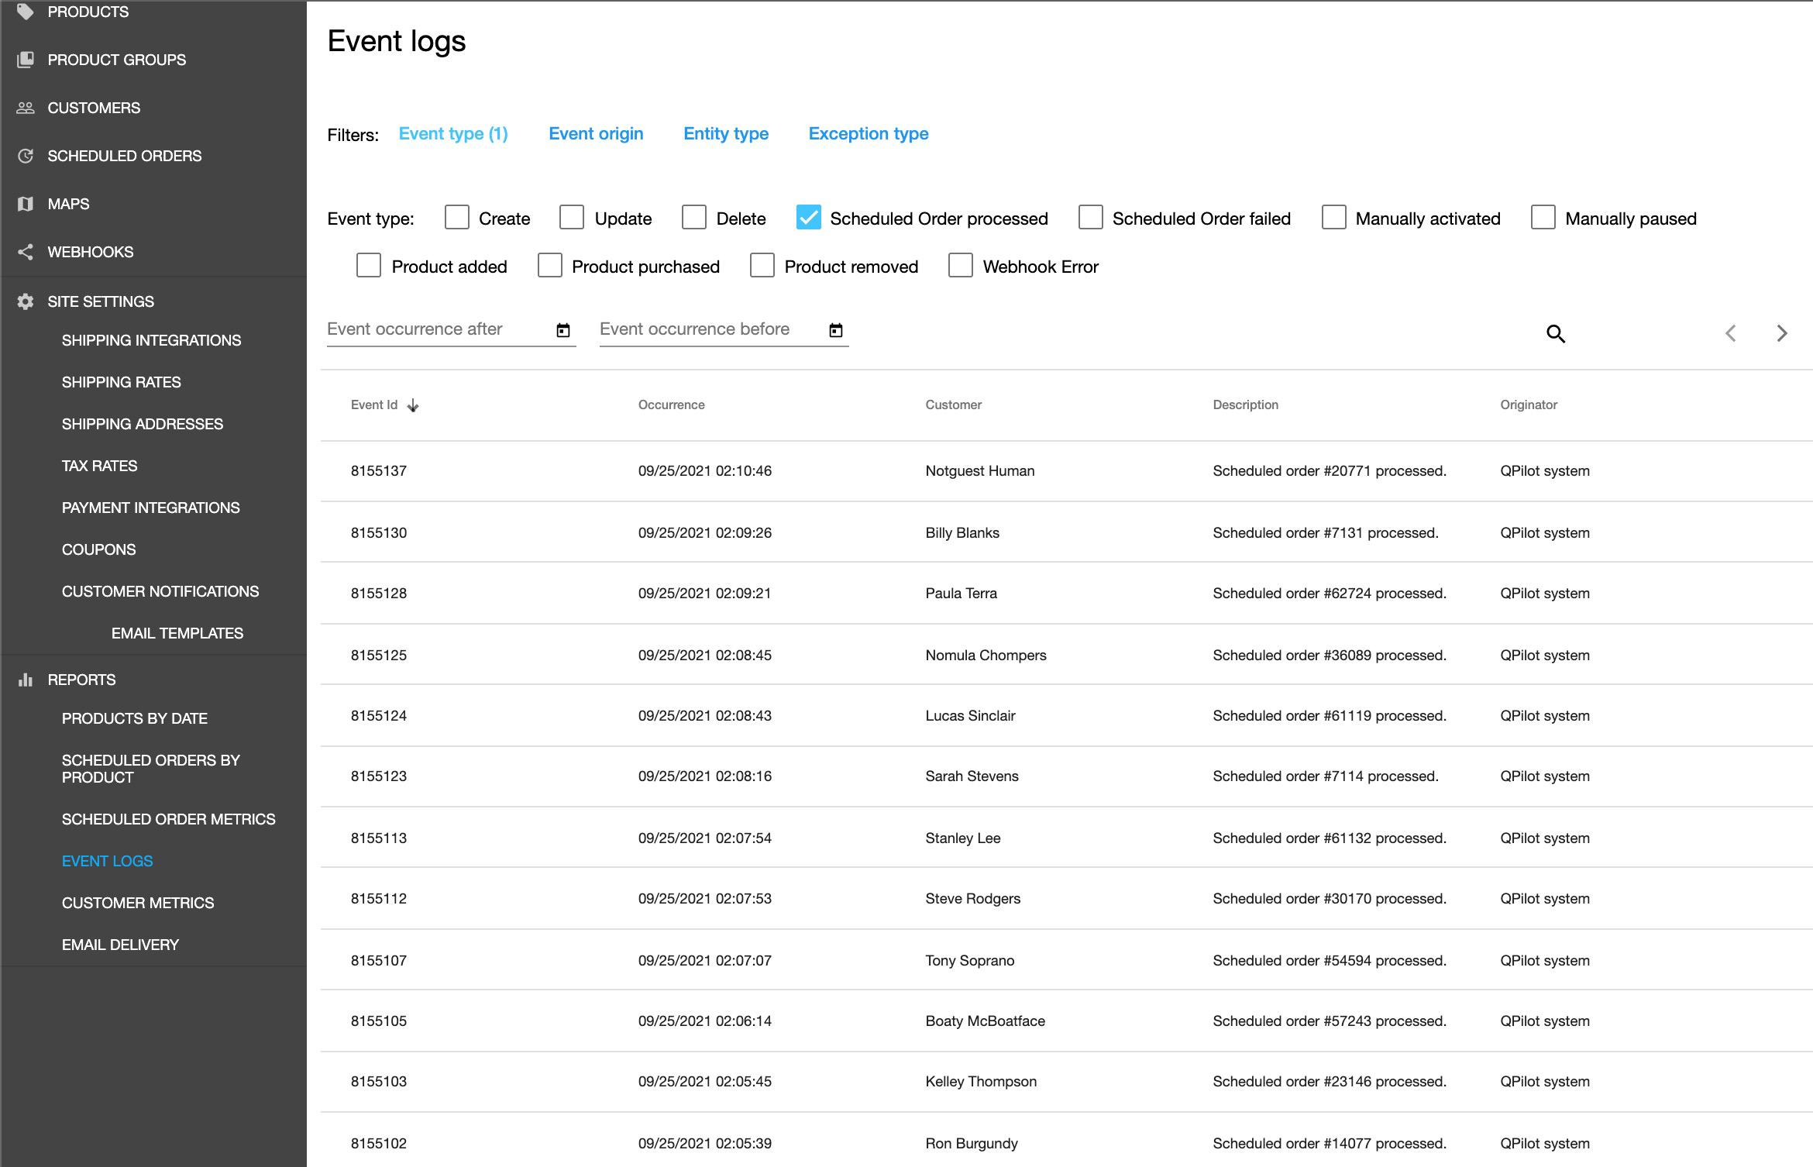Open Customer Metrics in the sidebar
The width and height of the screenshot is (1813, 1167).
coord(138,903)
